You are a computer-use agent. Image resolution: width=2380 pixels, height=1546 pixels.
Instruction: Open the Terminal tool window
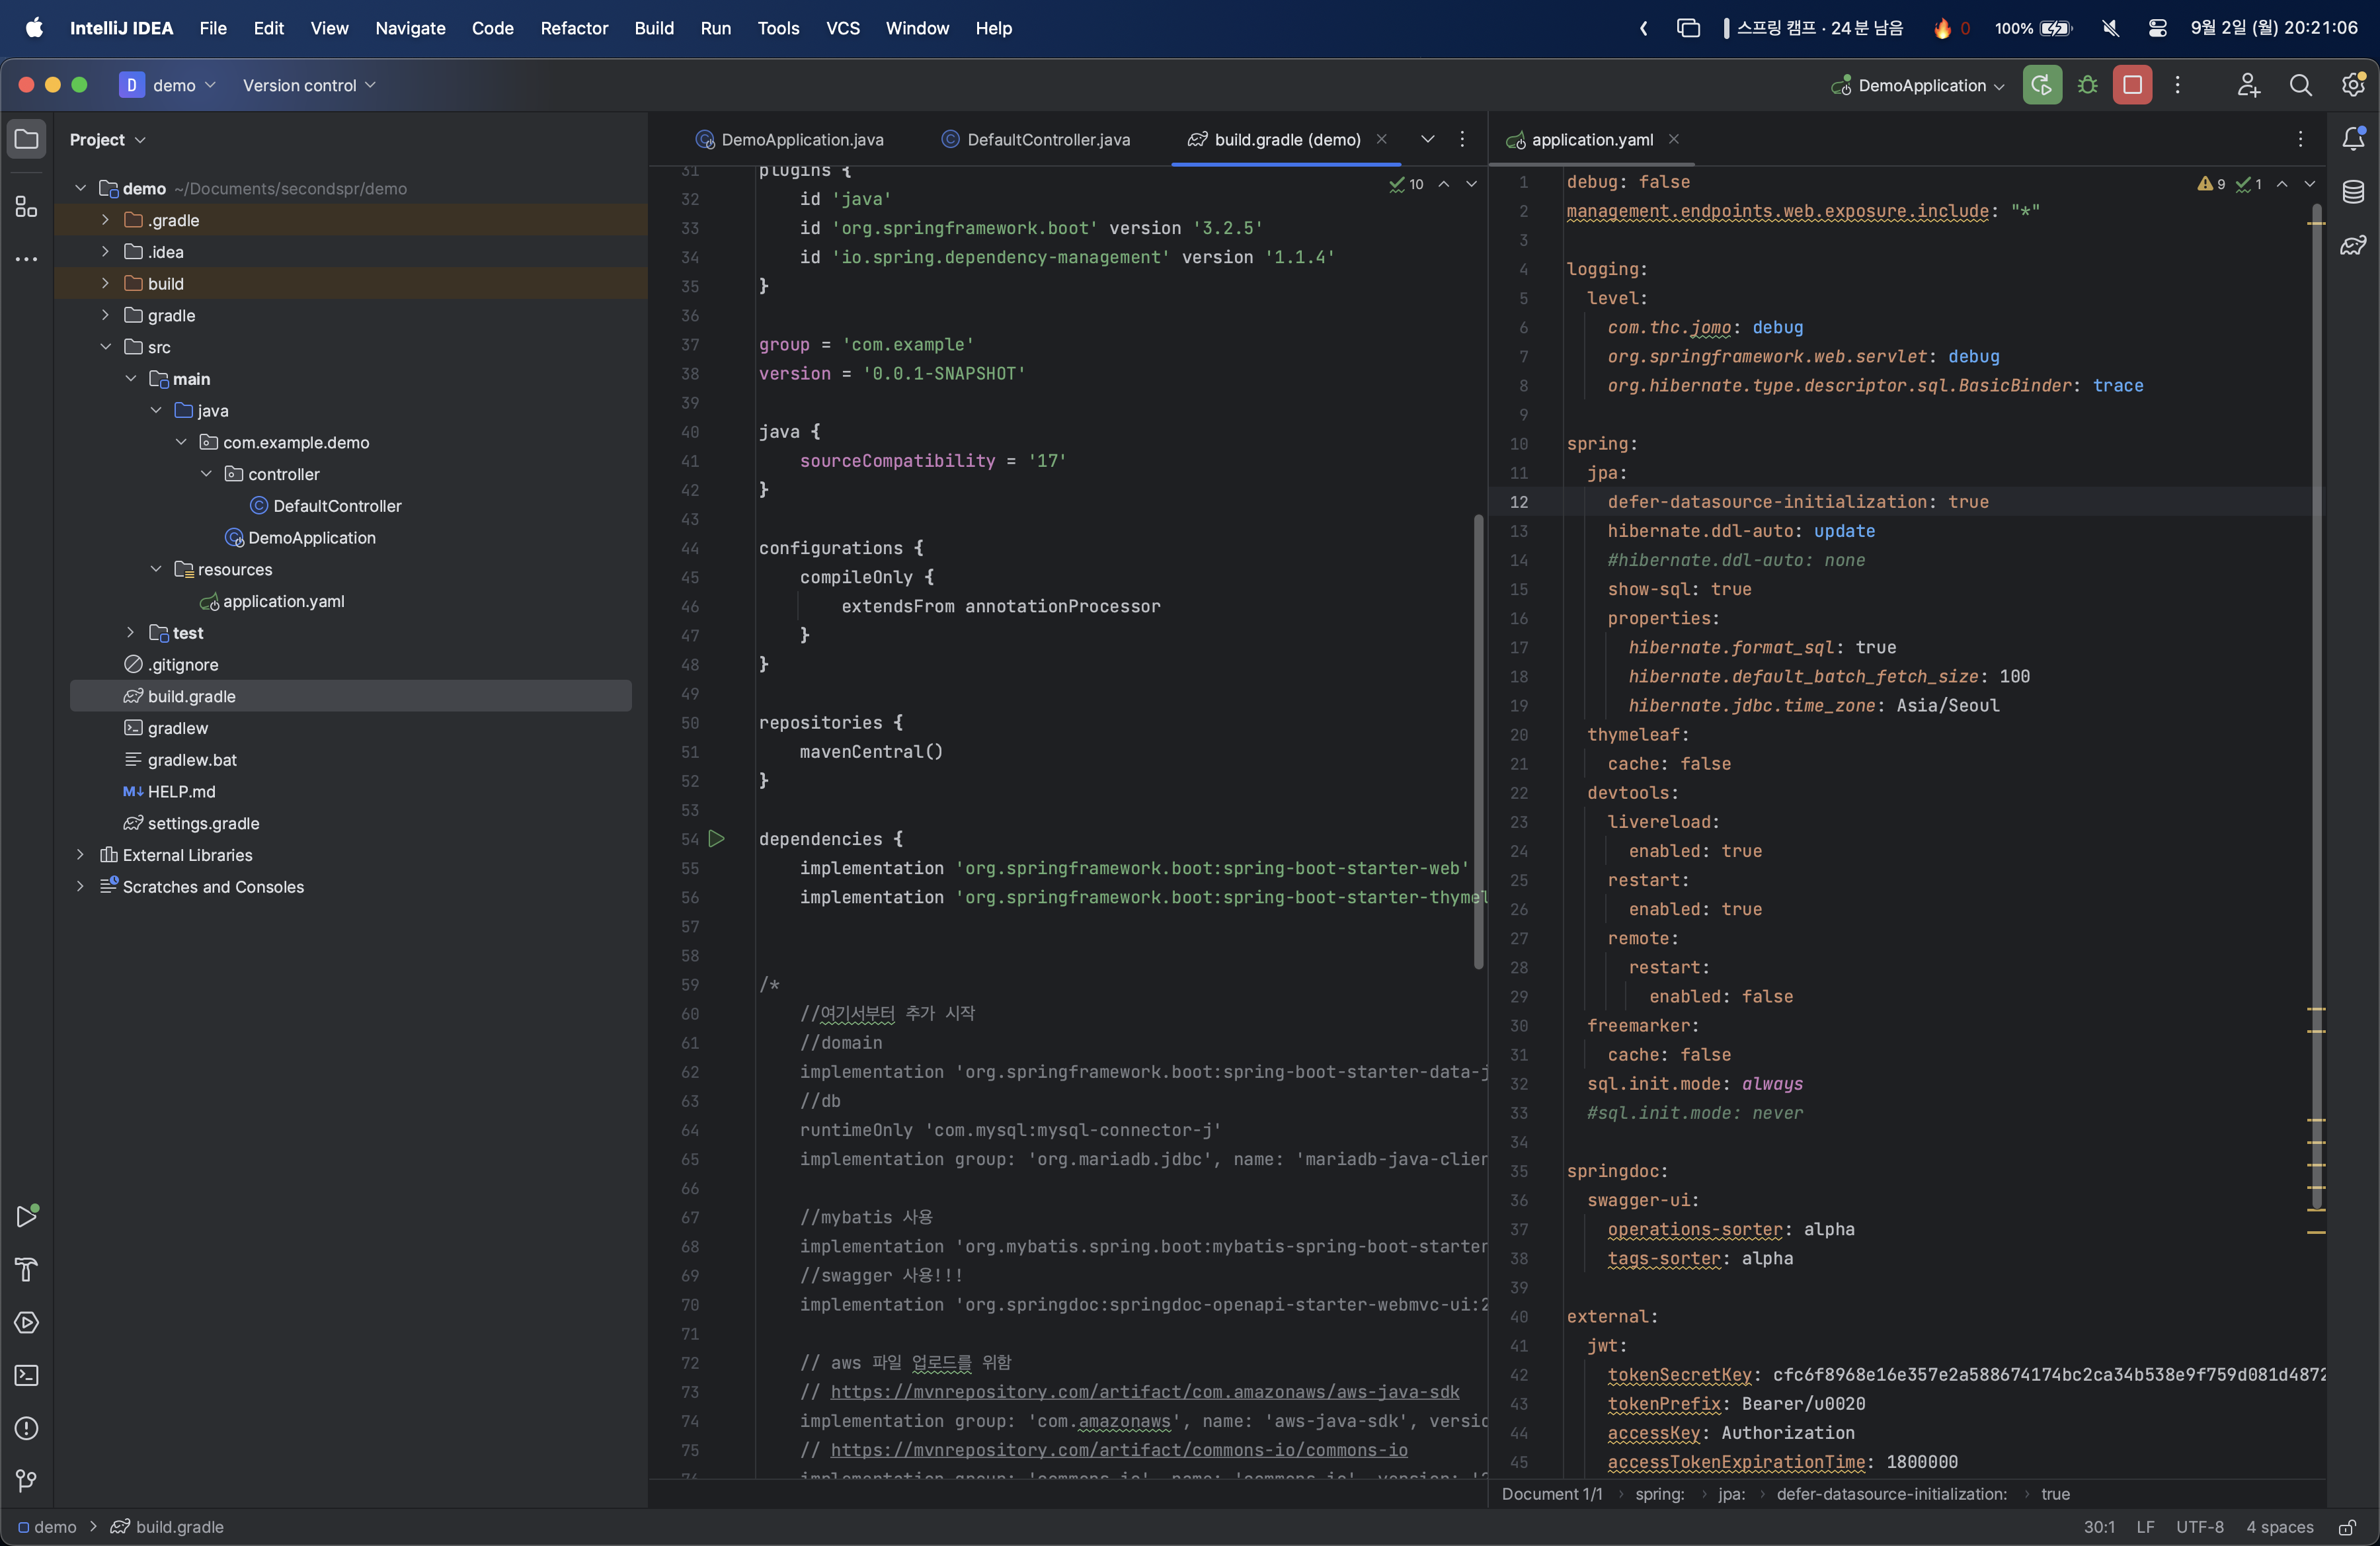[27, 1375]
